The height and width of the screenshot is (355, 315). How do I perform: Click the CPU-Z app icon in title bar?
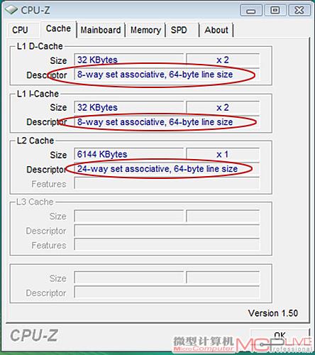[x=11, y=10]
